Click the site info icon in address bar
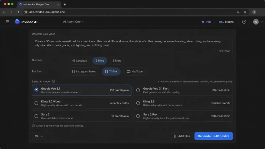 pyautogui.click(x=26, y=12)
